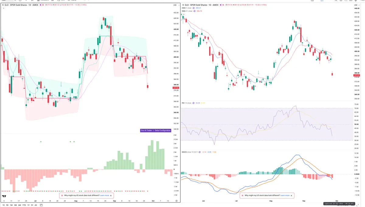
Task: Dismiss the left chart stock data notice
Action: [111, 195]
